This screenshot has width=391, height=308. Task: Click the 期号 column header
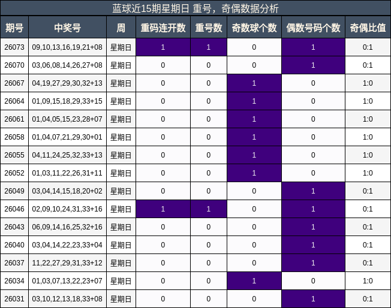pos(14,27)
